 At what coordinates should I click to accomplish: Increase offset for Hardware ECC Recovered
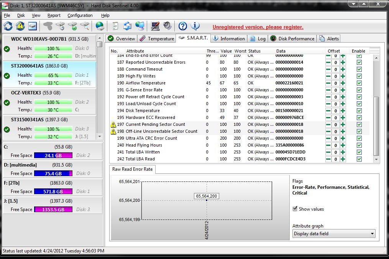tap(343, 117)
